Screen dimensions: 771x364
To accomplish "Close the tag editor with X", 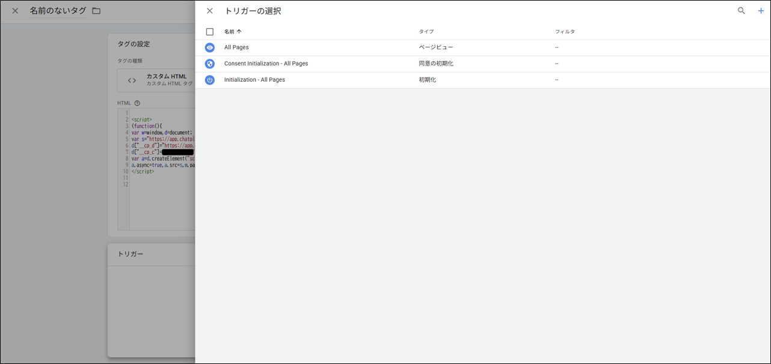I will (15, 11).
